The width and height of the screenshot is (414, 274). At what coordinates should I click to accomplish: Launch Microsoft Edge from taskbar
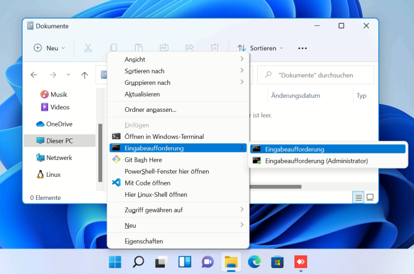[x=254, y=262]
